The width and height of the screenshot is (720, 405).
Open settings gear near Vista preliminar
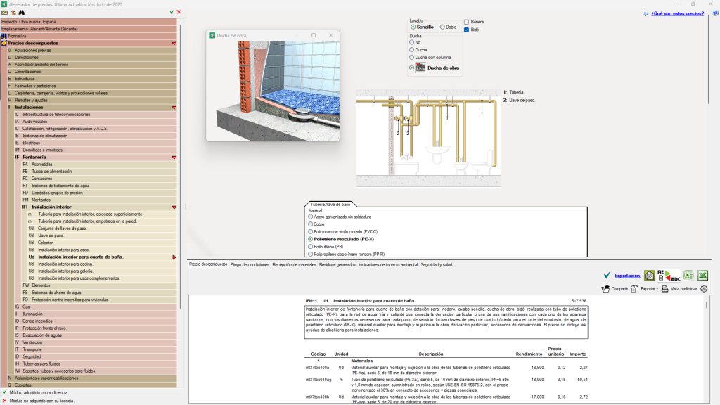(x=704, y=289)
